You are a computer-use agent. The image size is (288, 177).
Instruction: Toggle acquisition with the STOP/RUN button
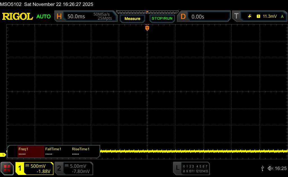click(162, 19)
